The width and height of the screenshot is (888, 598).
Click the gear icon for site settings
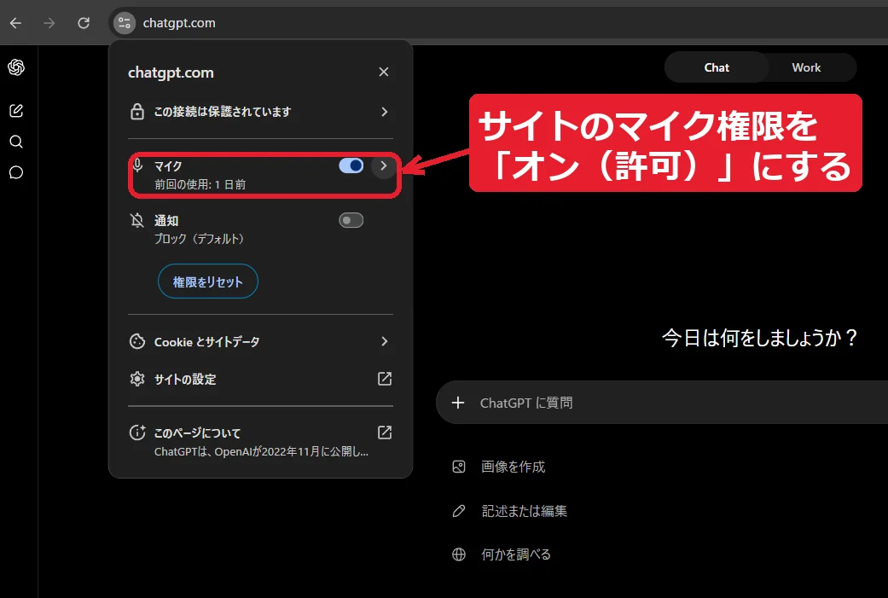[x=137, y=379]
